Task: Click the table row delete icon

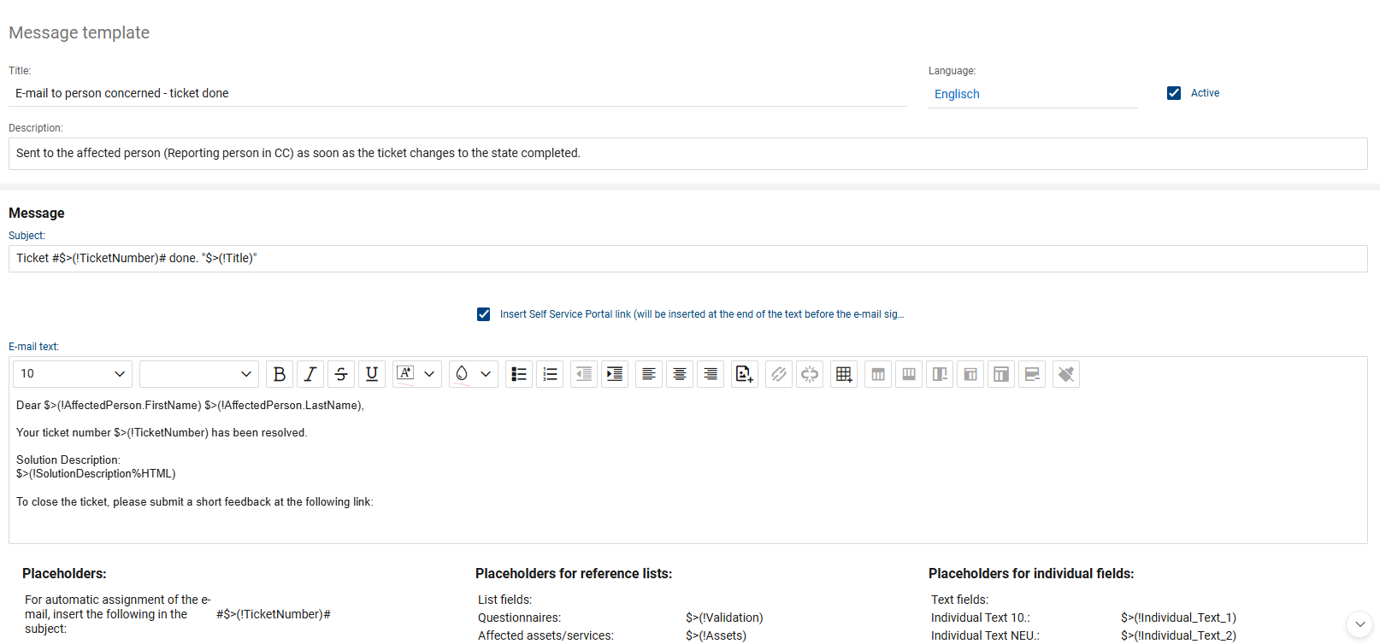Action: 1032,374
